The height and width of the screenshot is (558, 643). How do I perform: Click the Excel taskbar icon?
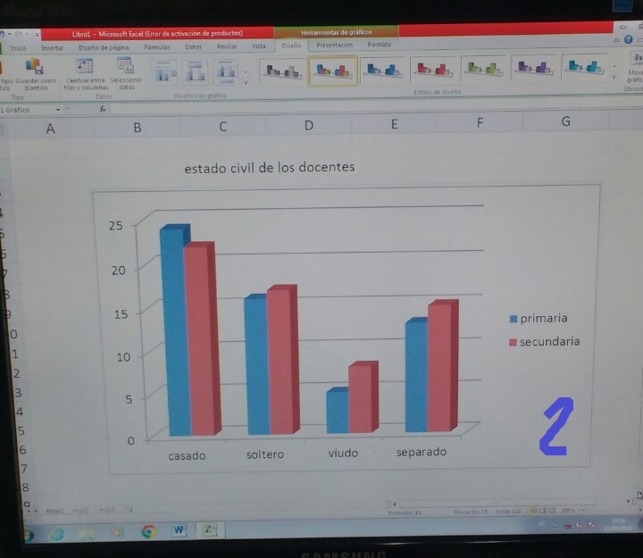(x=209, y=529)
